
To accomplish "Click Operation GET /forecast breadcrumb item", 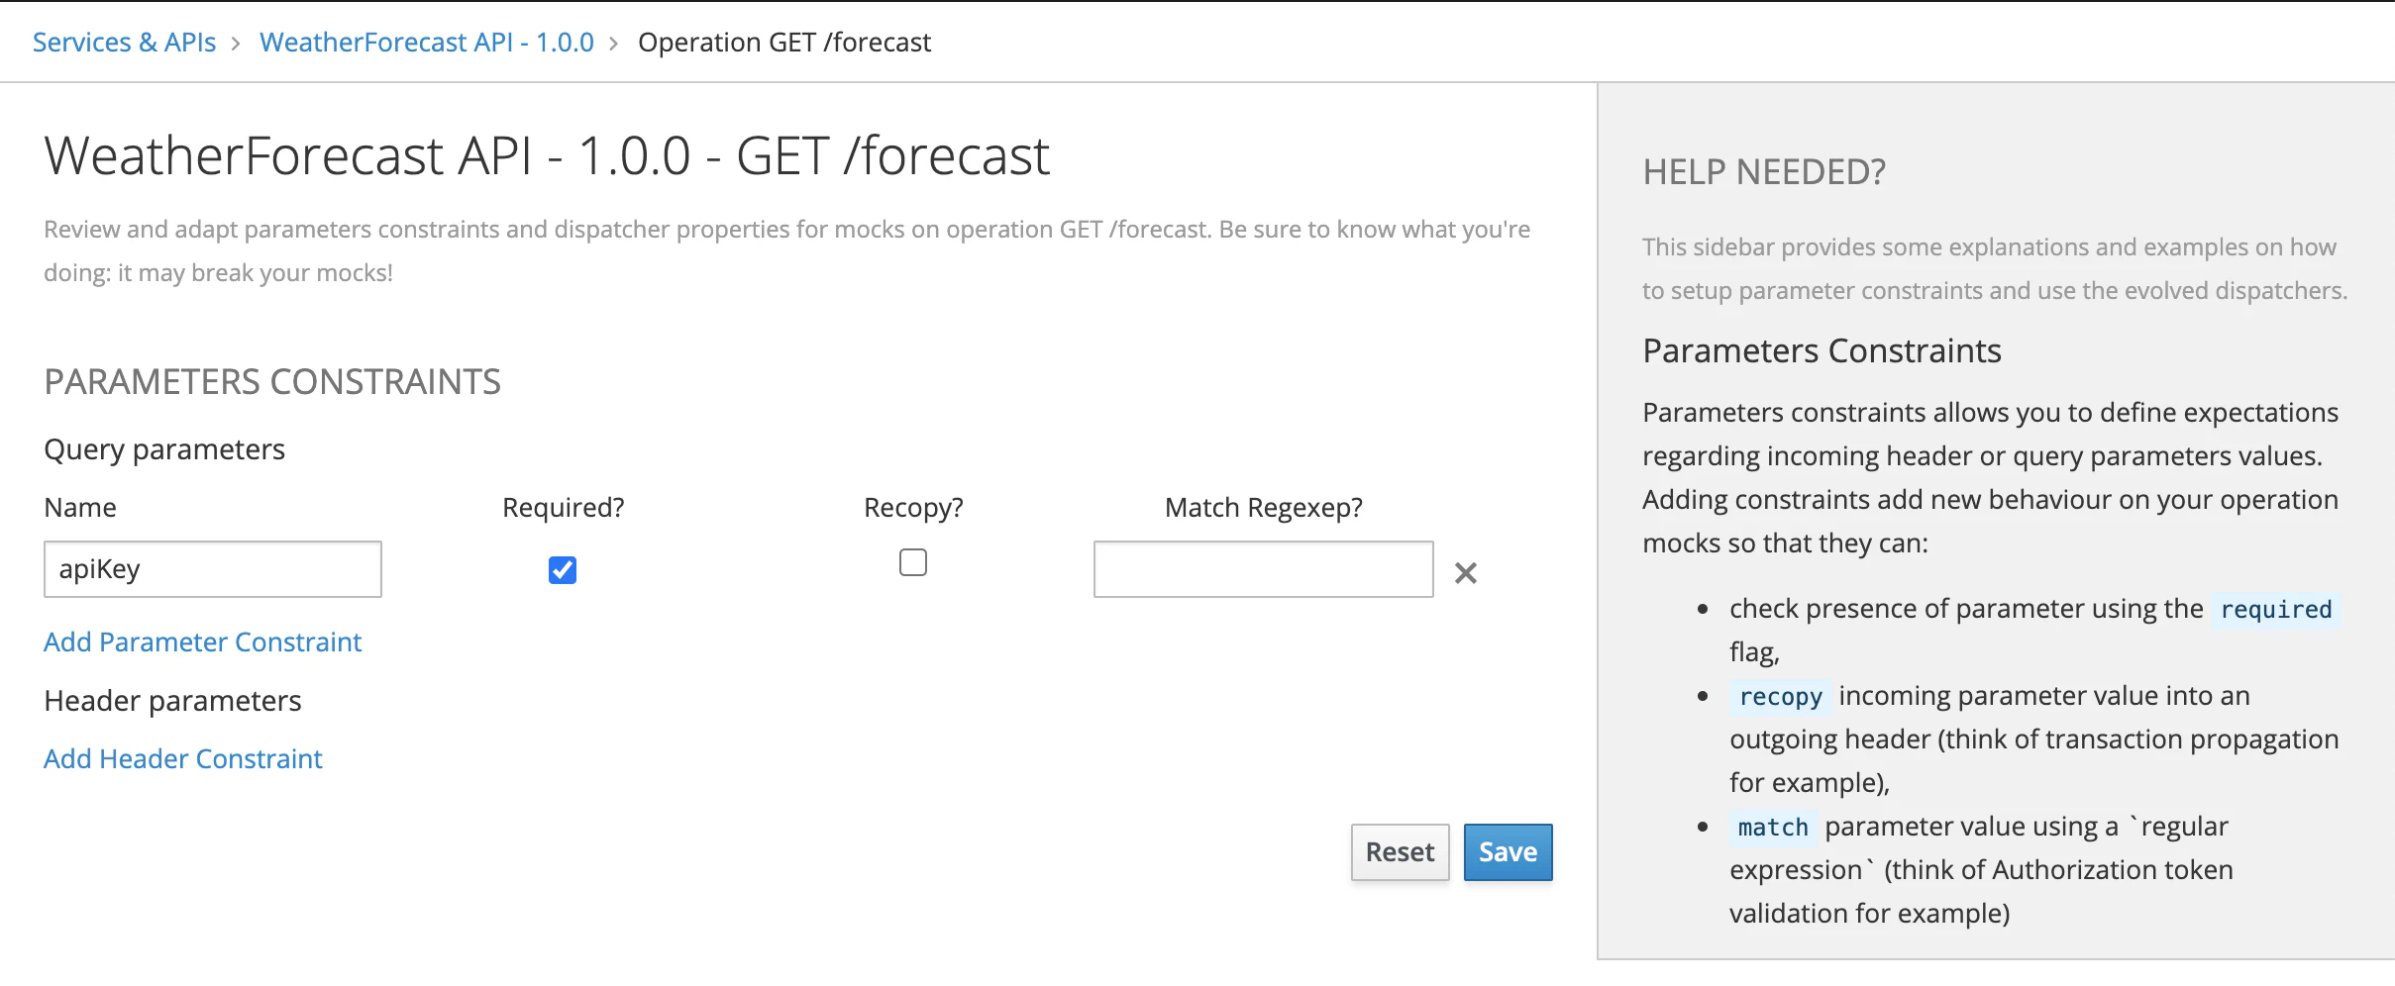I will pos(783,43).
